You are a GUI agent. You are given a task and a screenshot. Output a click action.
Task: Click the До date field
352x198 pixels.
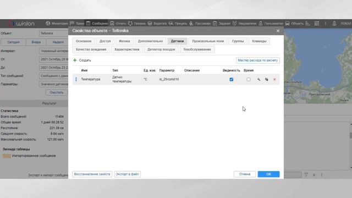54,68
